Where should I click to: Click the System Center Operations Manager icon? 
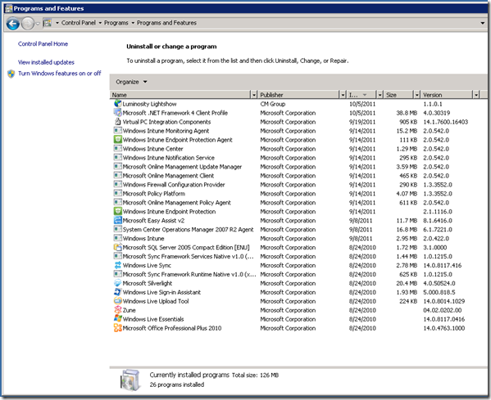point(117,229)
